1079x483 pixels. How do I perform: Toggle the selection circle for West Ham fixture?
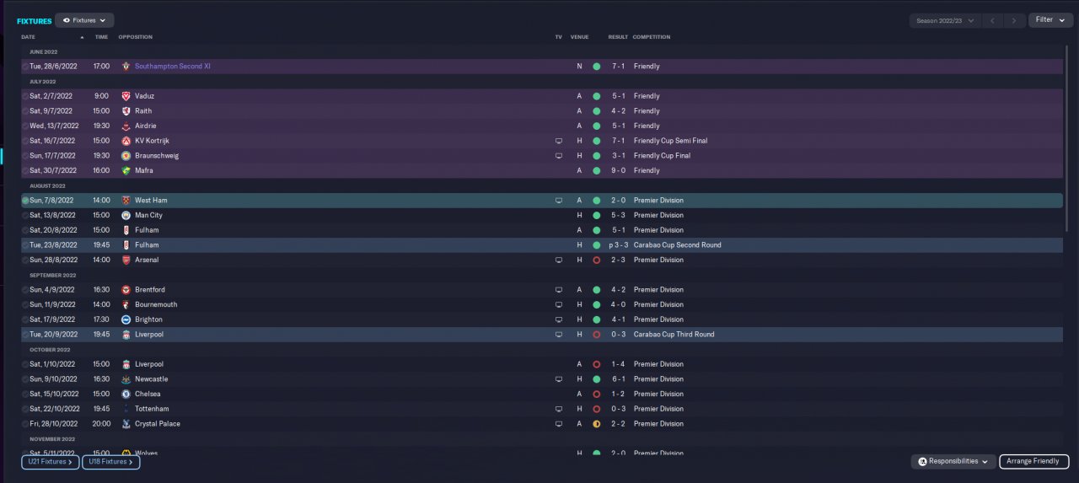(25, 201)
